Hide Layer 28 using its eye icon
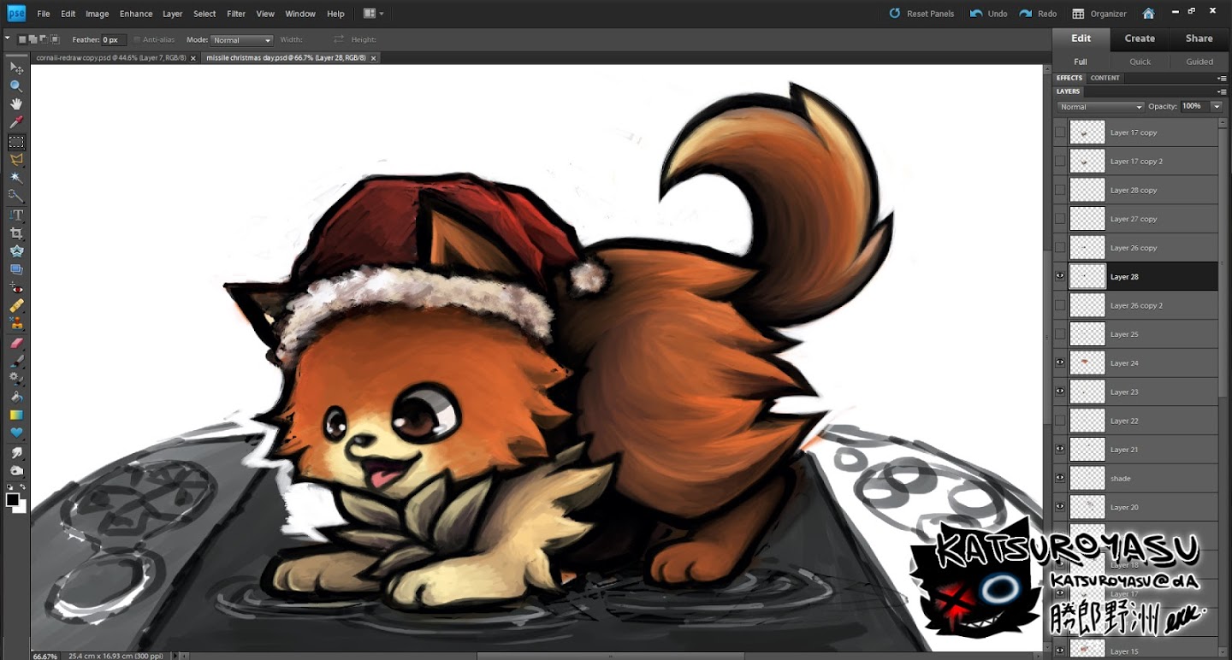 pyautogui.click(x=1060, y=276)
